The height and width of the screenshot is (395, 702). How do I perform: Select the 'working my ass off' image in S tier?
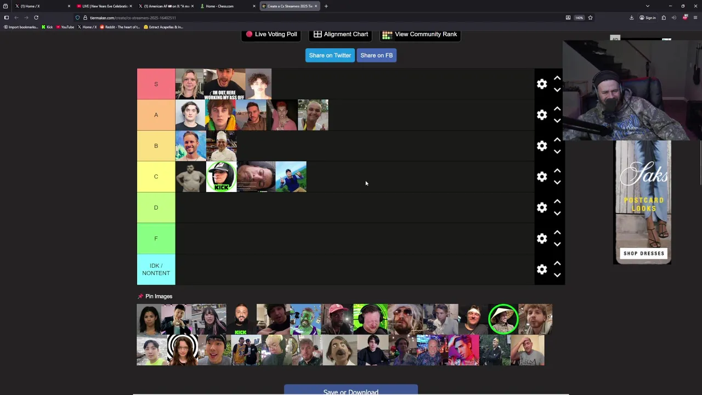pos(224,84)
